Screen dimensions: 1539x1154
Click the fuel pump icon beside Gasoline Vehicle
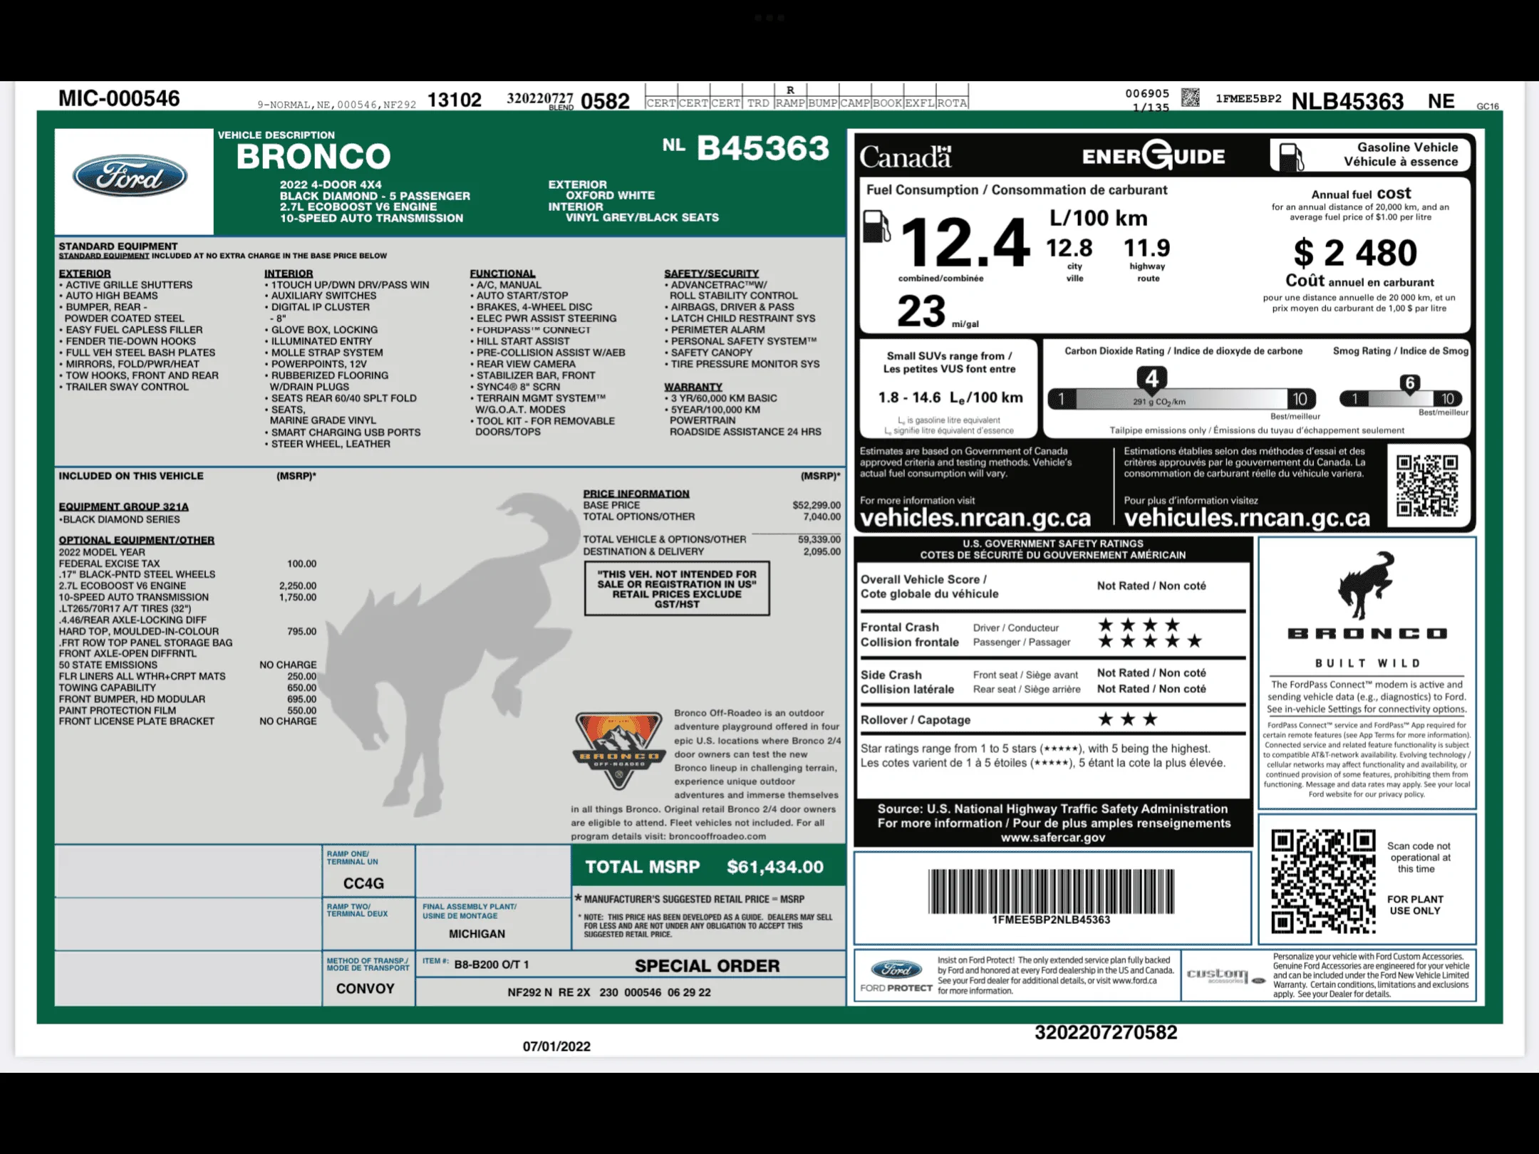tap(1290, 155)
